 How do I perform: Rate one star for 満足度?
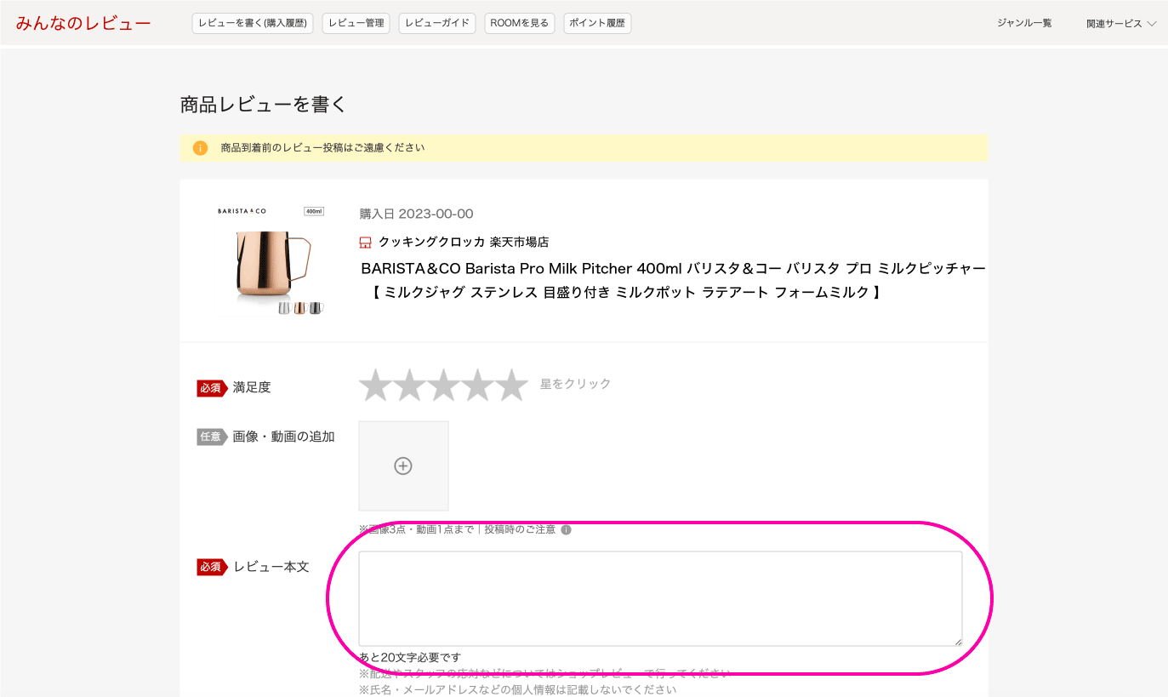pos(375,386)
